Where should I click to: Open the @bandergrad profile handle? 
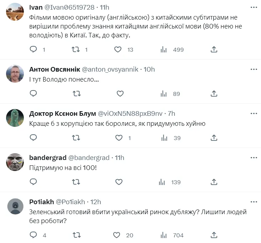pos(89,157)
